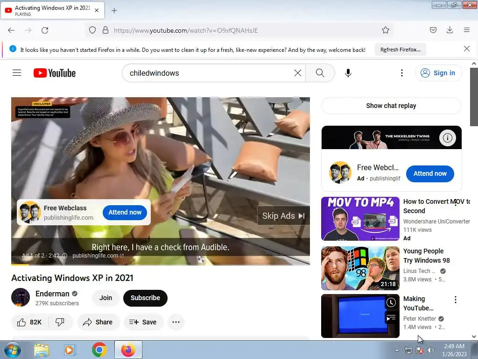478x359 pixels.
Task: Open the YouTube guide hamburger menu
Action: (17, 72)
